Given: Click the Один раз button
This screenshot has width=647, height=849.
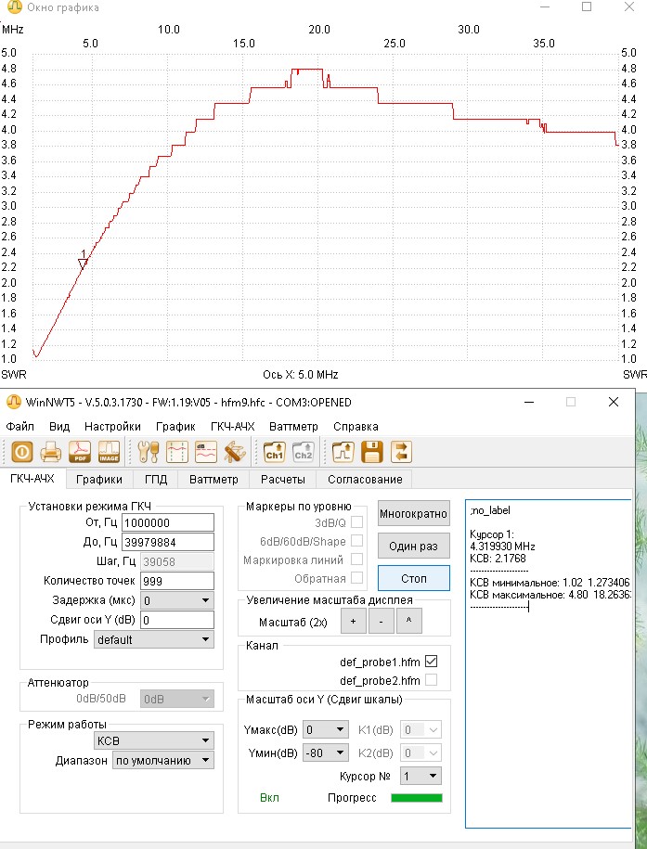Looking at the screenshot, I should coord(413,547).
